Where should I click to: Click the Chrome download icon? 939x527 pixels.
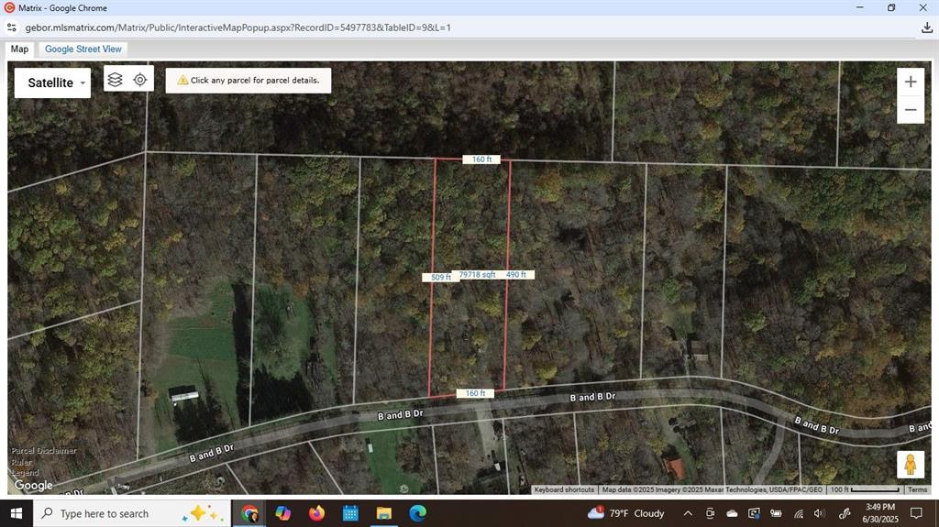click(927, 27)
